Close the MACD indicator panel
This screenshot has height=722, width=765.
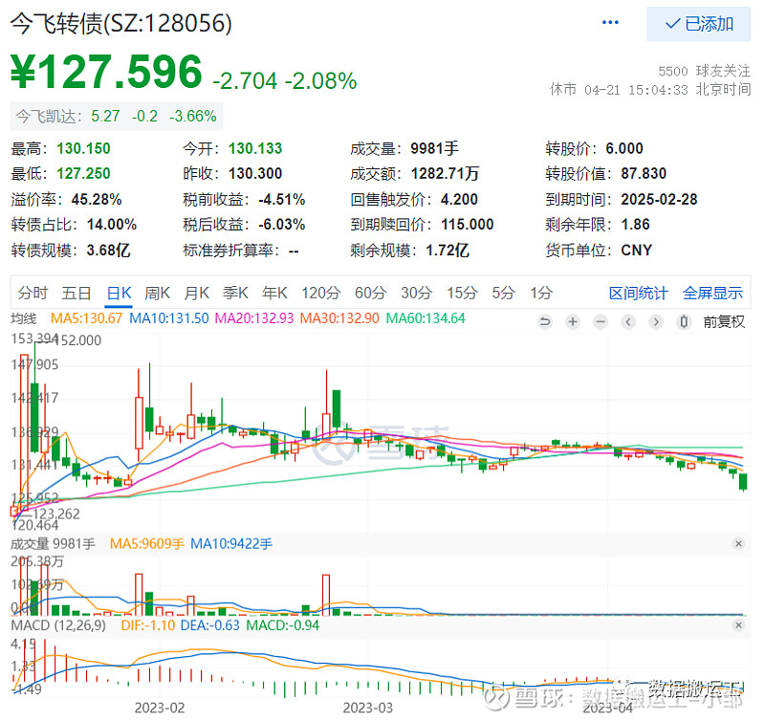tap(738, 625)
